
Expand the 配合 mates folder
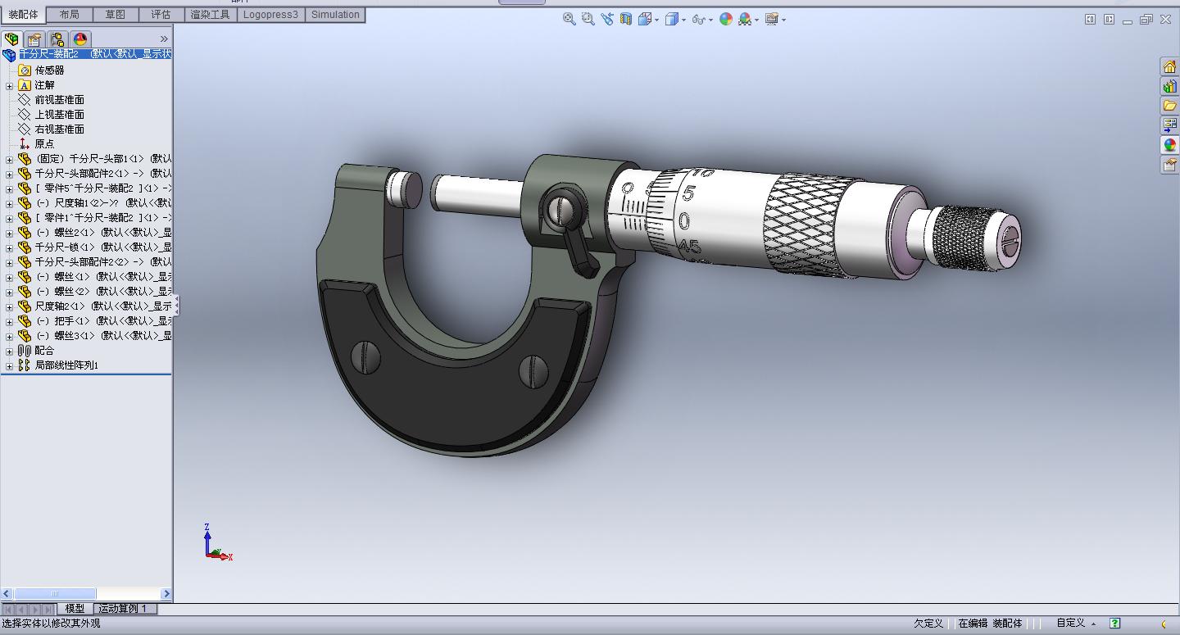pyautogui.click(x=9, y=351)
